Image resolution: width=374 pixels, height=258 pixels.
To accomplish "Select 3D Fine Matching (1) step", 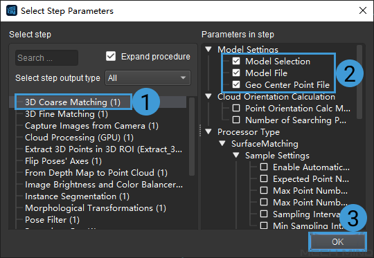I will 66,114.
